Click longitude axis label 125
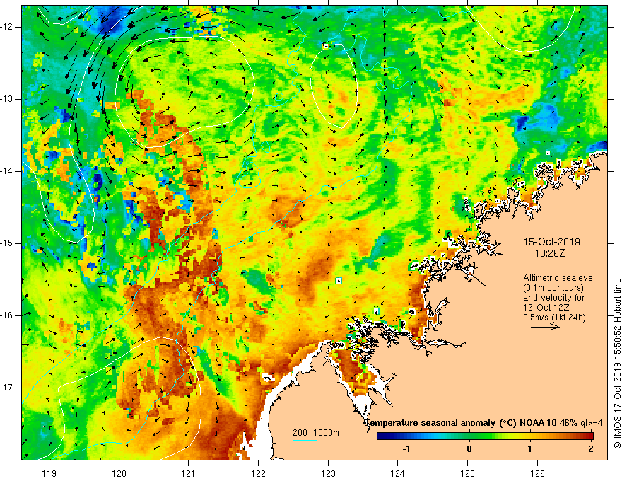Viewport: 622px width, 481px height. (x=468, y=473)
